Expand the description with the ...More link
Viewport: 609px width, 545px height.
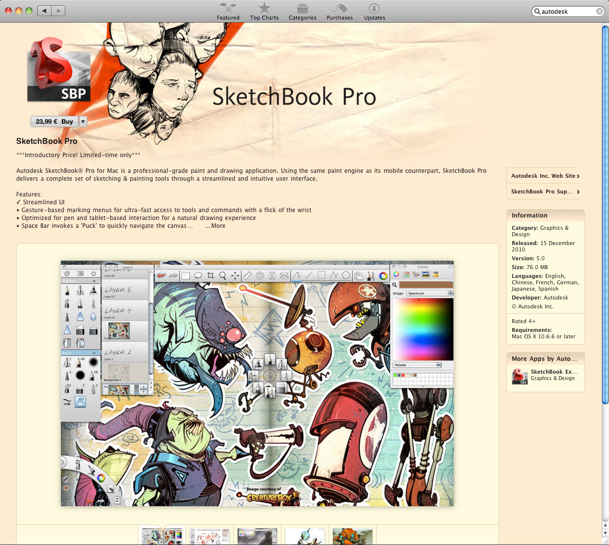215,226
